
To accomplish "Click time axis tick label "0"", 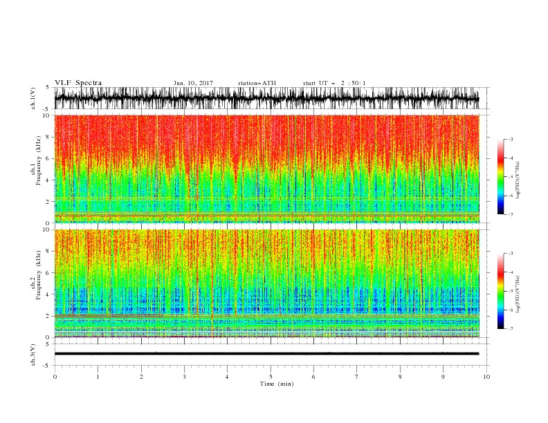I will tap(55, 377).
